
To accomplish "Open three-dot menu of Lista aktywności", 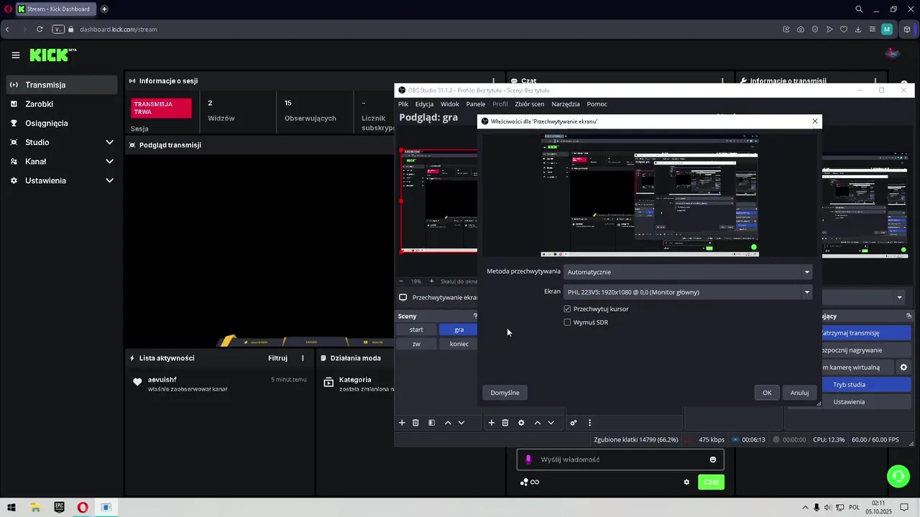I will point(303,358).
